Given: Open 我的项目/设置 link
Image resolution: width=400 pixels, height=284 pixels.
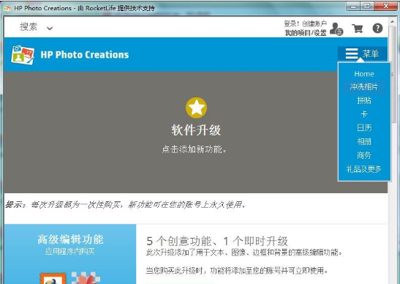Looking at the screenshot, I should point(306,33).
